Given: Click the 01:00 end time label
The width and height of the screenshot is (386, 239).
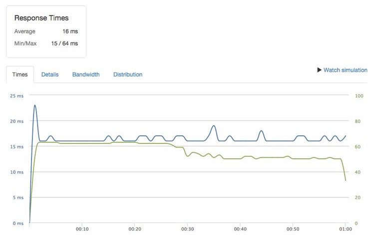Looking at the screenshot, I should (x=346, y=229).
